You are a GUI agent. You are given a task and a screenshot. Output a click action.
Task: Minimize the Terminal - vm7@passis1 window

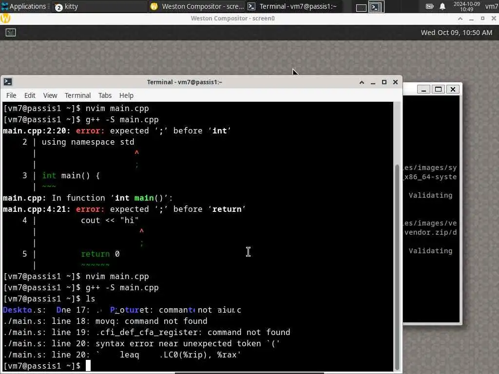pyautogui.click(x=373, y=82)
